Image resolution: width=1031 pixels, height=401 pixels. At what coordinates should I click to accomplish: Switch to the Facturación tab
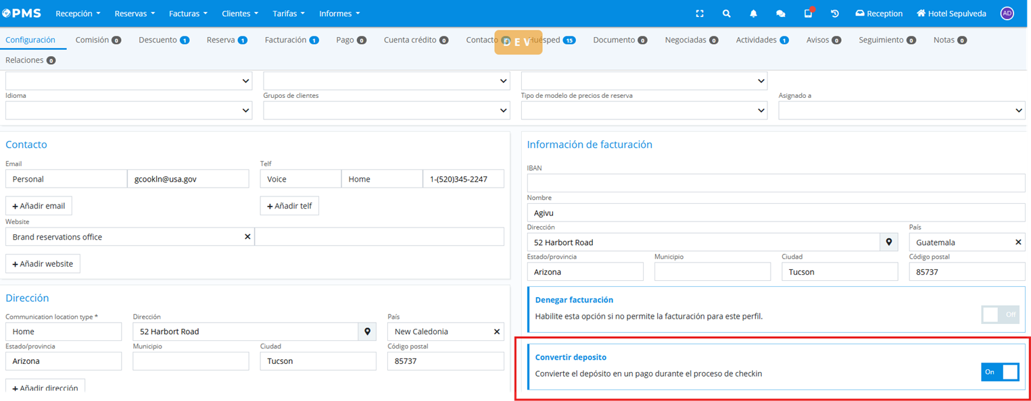(291, 40)
